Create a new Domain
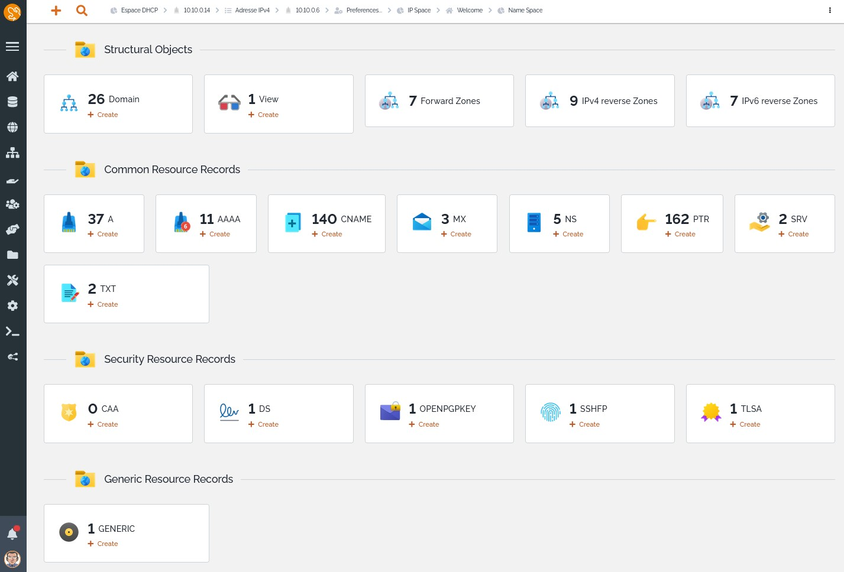844x572 pixels. tap(107, 115)
